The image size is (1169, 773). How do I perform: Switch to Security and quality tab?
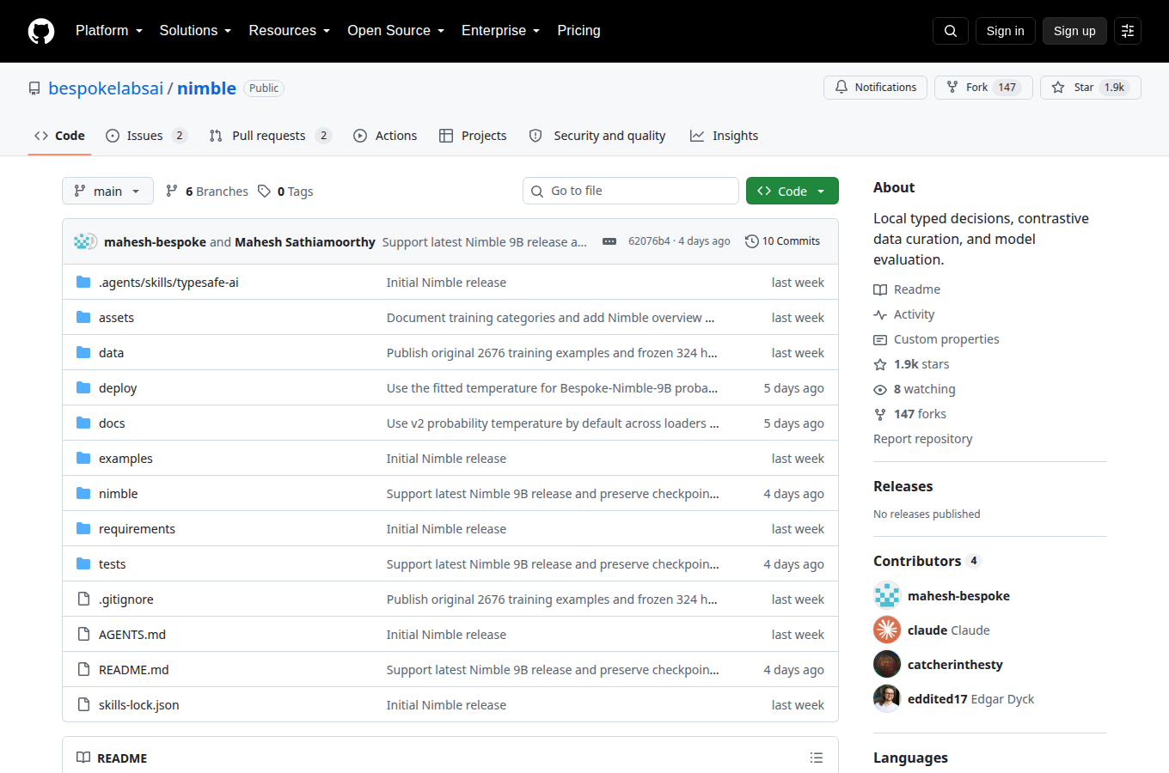click(597, 136)
